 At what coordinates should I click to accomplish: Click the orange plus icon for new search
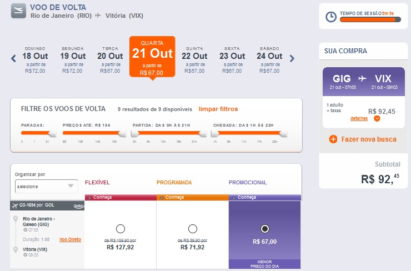pyautogui.click(x=333, y=139)
